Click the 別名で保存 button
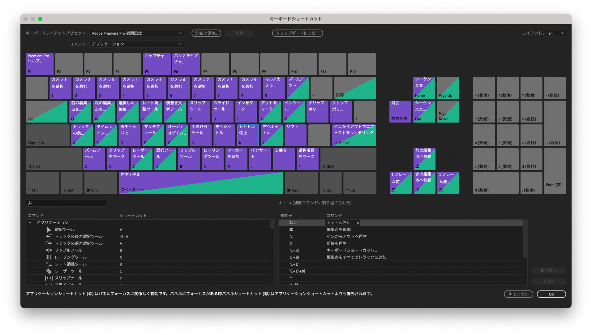Image resolution: width=592 pixels, height=335 pixels. pos(206,33)
